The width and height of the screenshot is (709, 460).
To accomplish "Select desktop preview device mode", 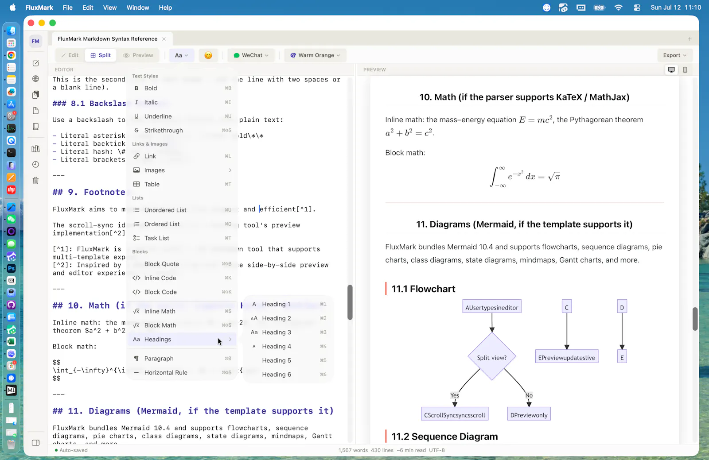I will tap(672, 70).
